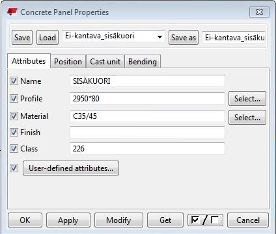Image resolution: width=276 pixels, height=234 pixels.
Task: Open Select button next to Profile
Action: [247, 99]
